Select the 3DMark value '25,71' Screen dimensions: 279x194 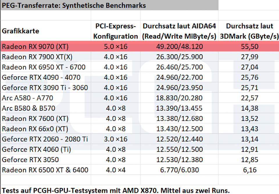coord(250,88)
